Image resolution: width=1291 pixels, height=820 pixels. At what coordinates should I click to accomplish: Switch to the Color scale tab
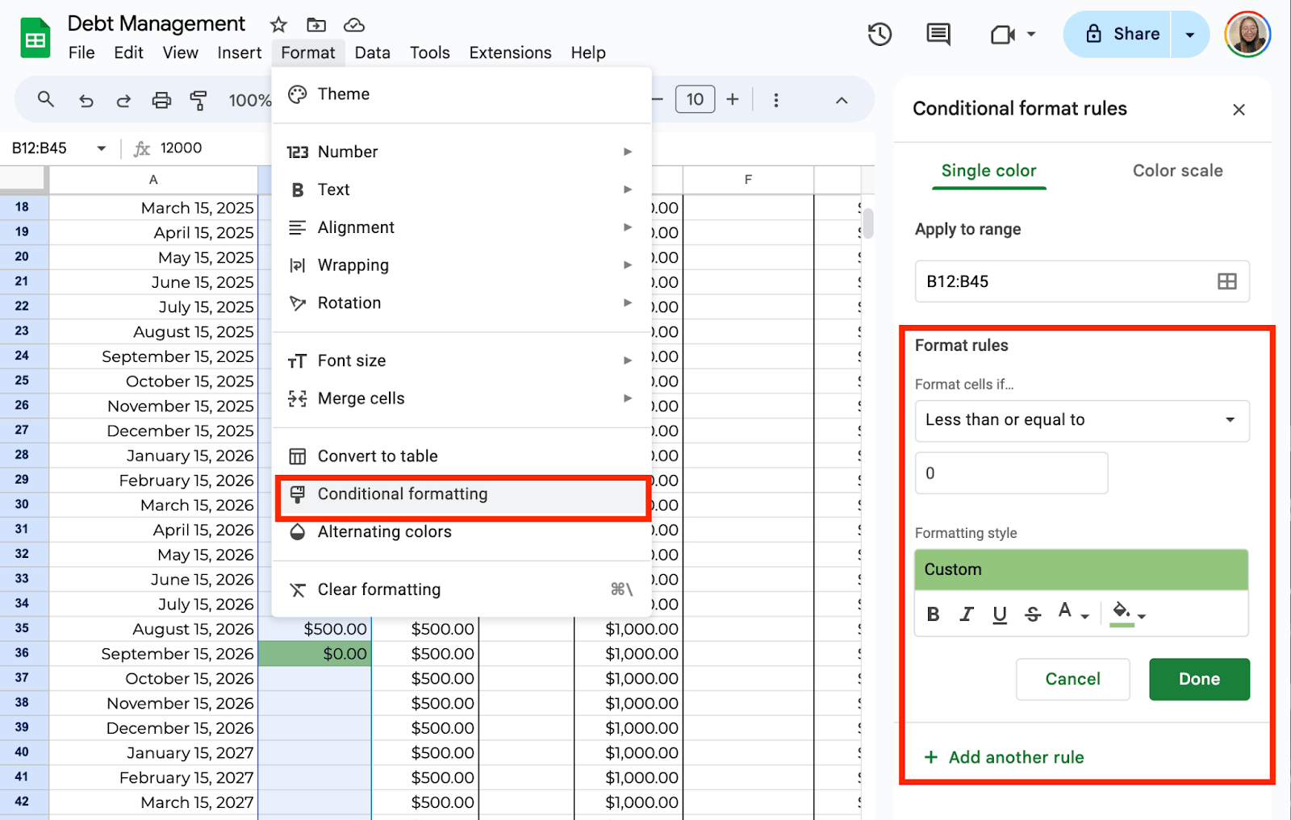pyautogui.click(x=1177, y=171)
